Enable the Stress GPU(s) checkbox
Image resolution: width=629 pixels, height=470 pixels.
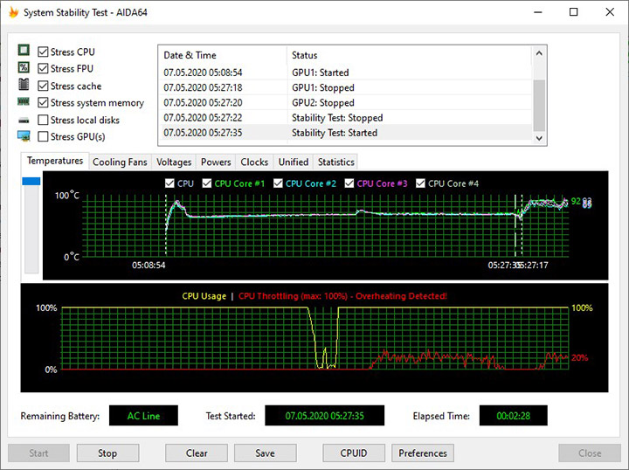43,136
